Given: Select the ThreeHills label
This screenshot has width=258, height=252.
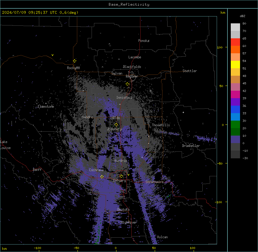Looking at the screenshot, I should tap(161, 125).
